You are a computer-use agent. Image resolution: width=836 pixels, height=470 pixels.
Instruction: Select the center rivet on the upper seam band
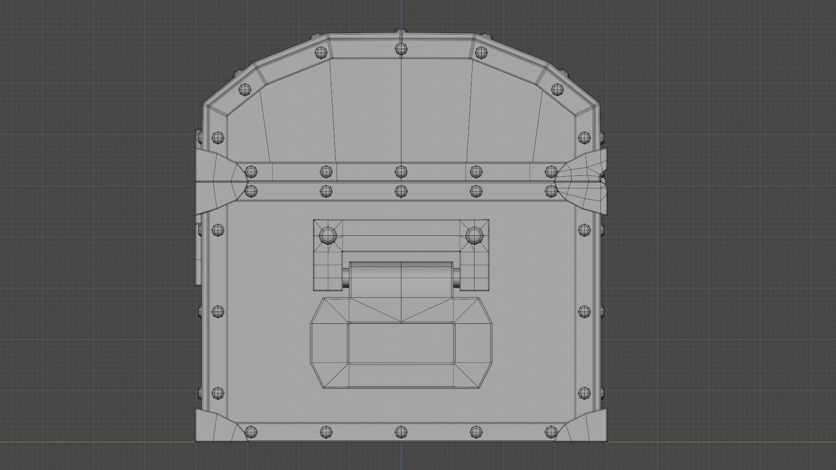[401, 171]
